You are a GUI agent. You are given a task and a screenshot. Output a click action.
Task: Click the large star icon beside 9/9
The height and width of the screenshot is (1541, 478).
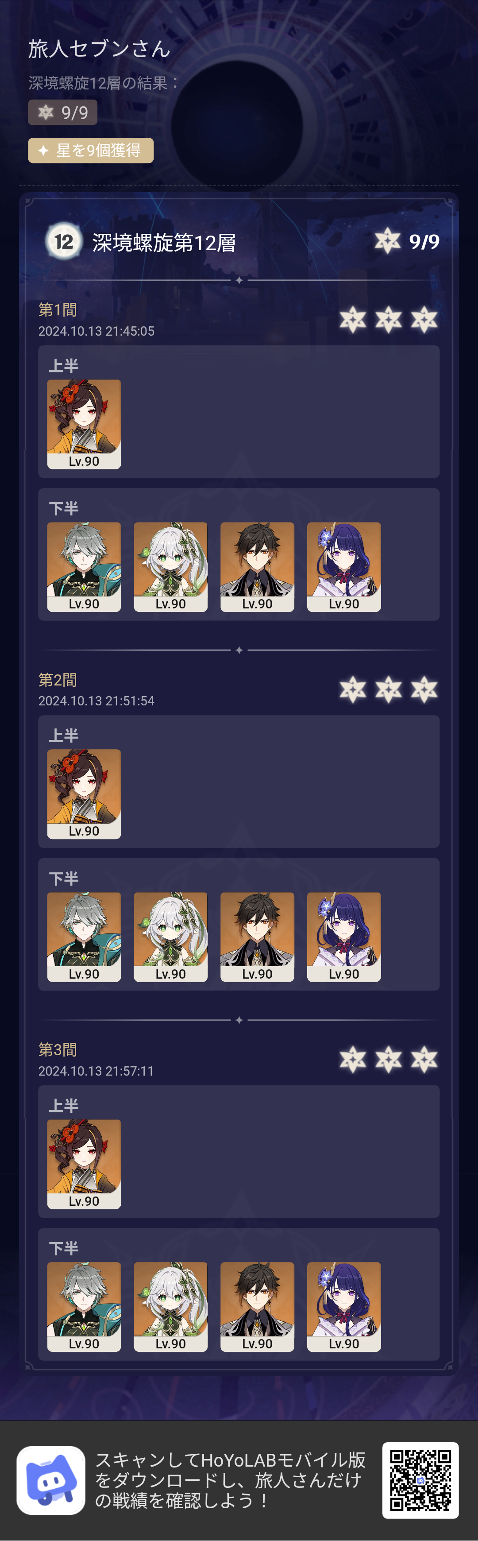tap(388, 241)
